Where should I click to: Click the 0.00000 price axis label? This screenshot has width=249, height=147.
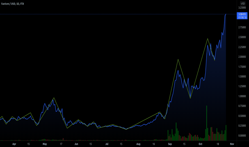(242, 136)
